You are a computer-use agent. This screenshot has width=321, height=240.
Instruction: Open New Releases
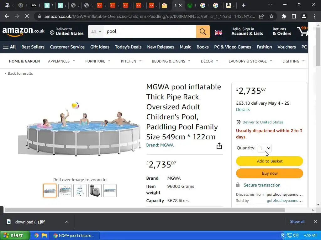160,47
